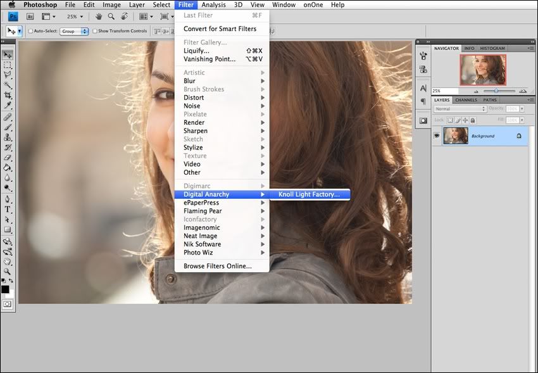The height and width of the screenshot is (373, 538).
Task: Open the Normal blend mode dropdown
Action: 460,109
